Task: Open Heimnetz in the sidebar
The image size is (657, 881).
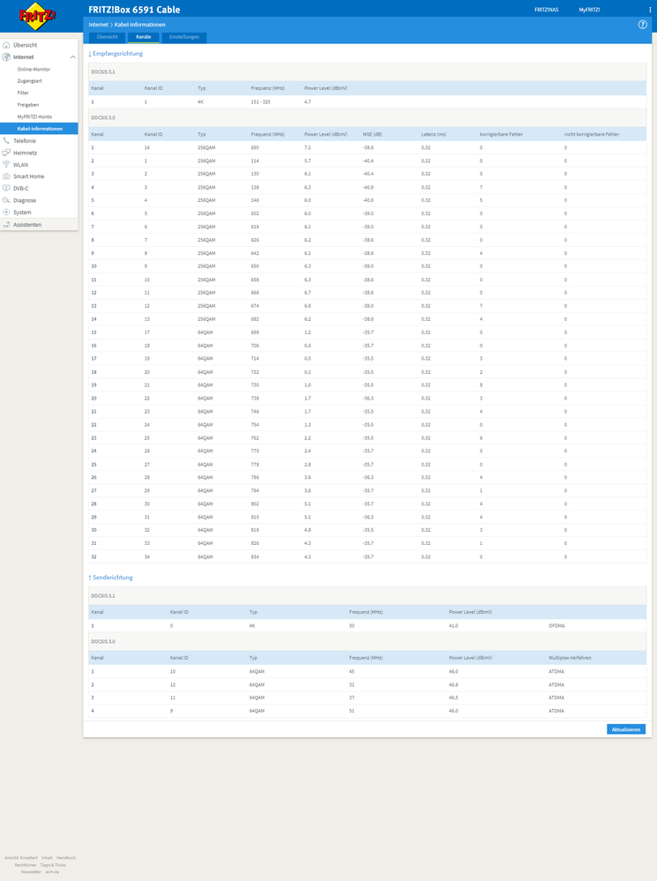Action: click(26, 153)
